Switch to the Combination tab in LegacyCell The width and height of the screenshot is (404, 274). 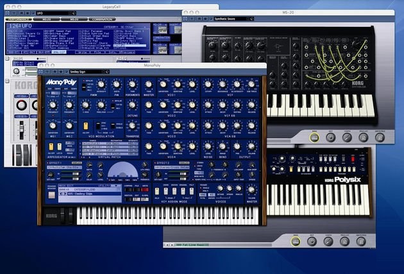coord(102,19)
